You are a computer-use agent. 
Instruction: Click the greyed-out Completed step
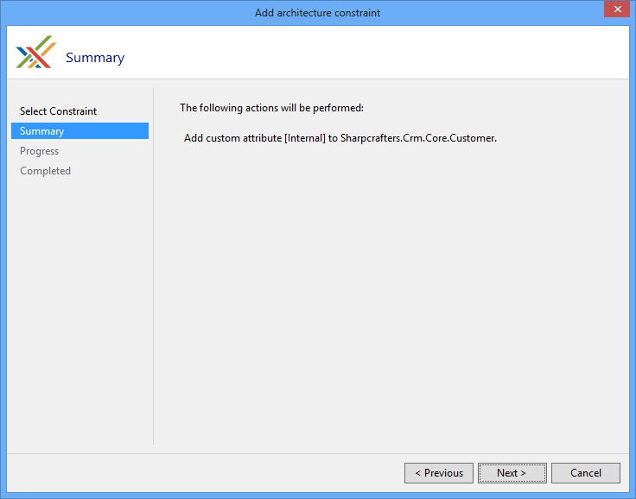(45, 171)
